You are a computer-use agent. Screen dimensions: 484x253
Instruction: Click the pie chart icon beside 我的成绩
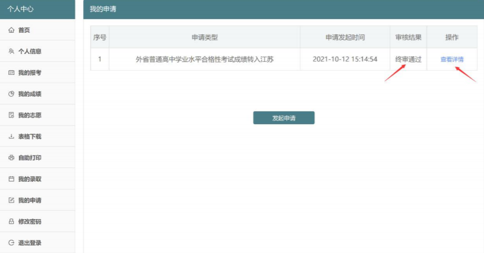pos(11,94)
